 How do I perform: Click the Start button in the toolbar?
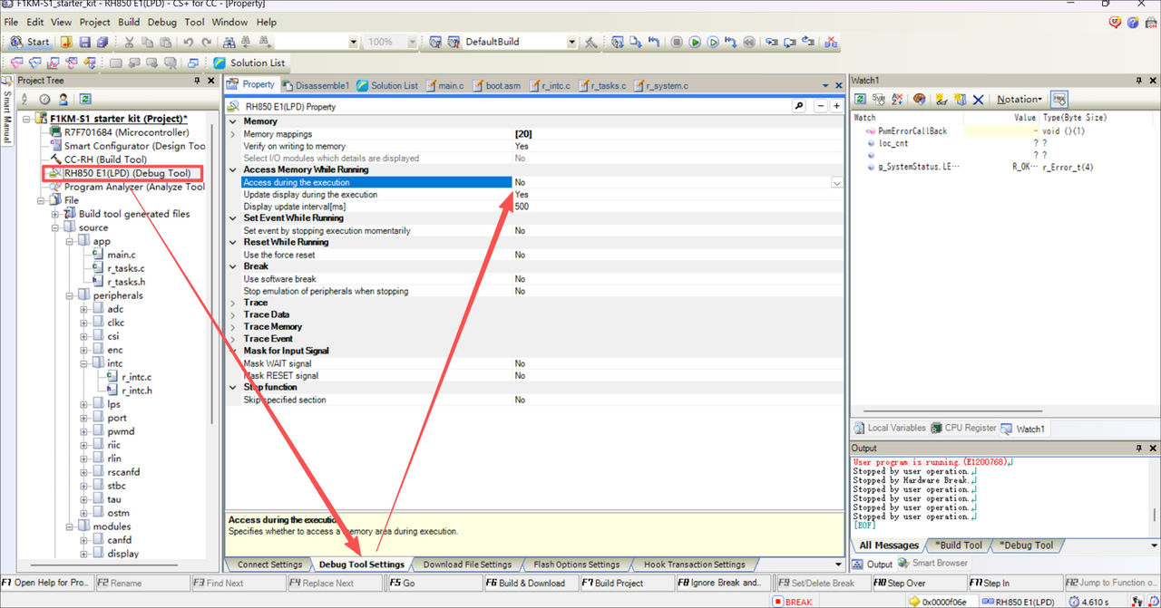point(30,42)
